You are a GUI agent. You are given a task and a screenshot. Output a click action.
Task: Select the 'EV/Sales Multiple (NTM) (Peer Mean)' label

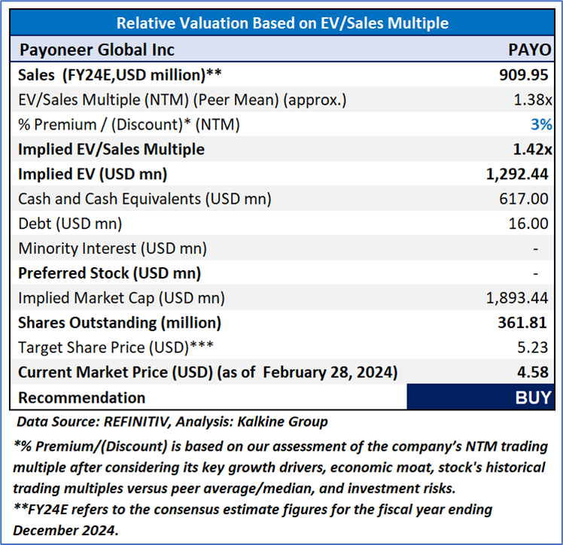point(182,100)
